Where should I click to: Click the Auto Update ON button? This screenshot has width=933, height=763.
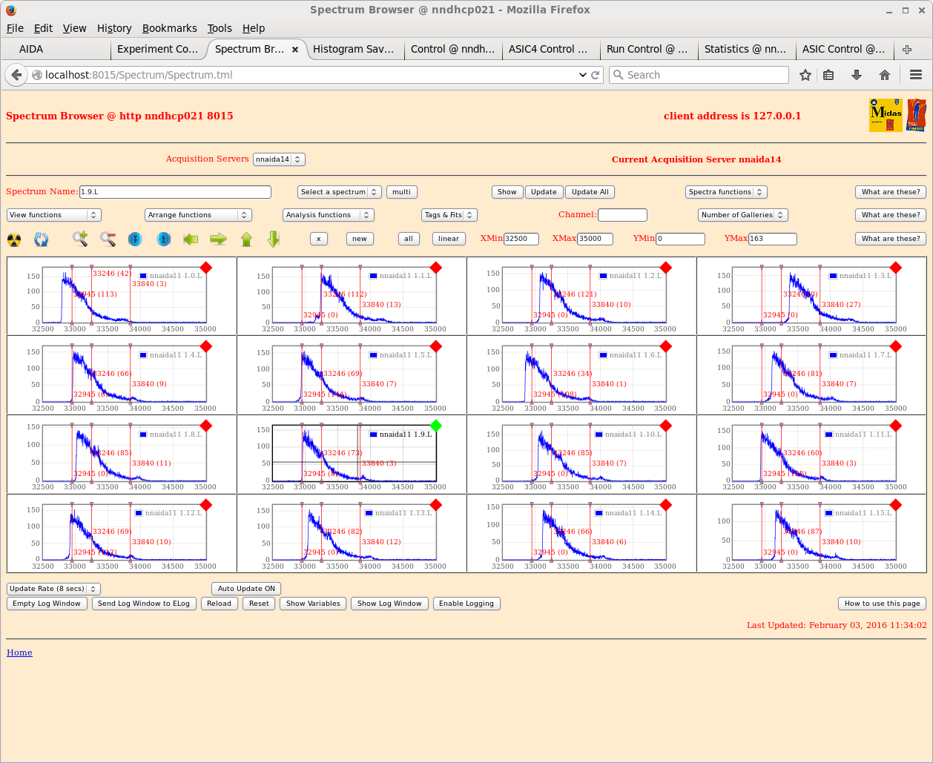pyautogui.click(x=246, y=589)
